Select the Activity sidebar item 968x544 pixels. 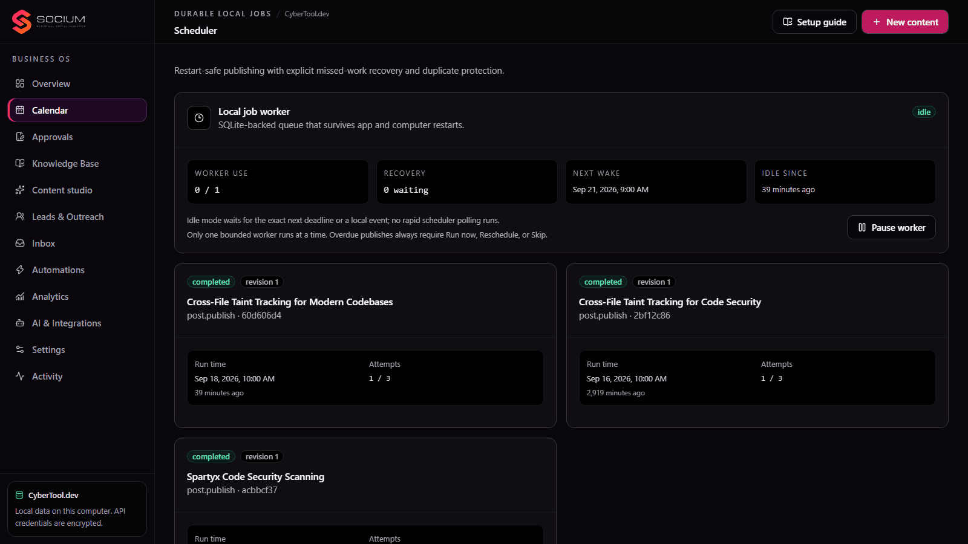pos(77,376)
